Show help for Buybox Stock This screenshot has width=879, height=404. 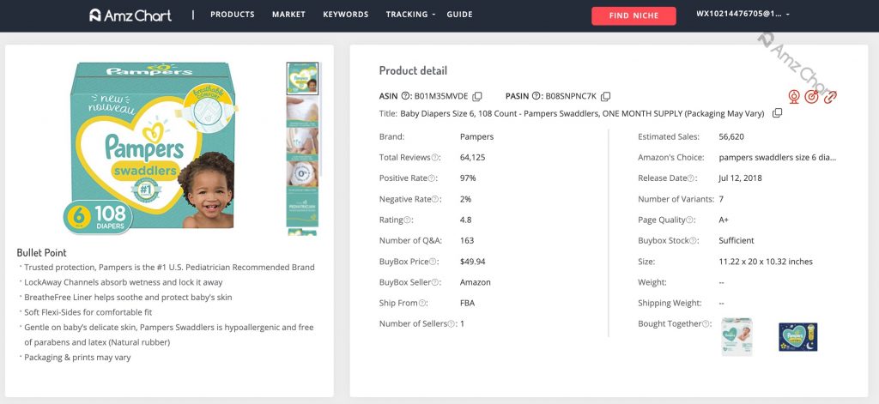[694, 240]
